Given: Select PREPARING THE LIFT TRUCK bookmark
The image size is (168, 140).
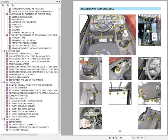Looking at the screenshot, I should [x=24, y=40].
